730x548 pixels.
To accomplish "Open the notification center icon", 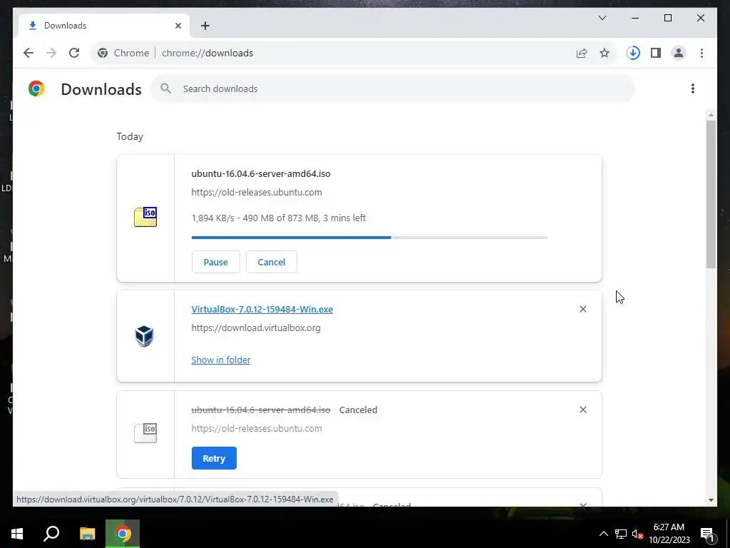I will (707, 534).
